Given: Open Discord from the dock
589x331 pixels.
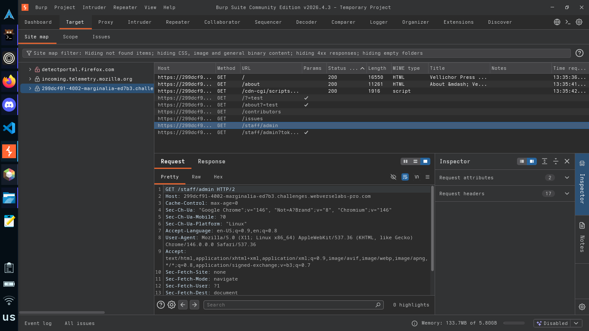Looking at the screenshot, I should (9, 104).
